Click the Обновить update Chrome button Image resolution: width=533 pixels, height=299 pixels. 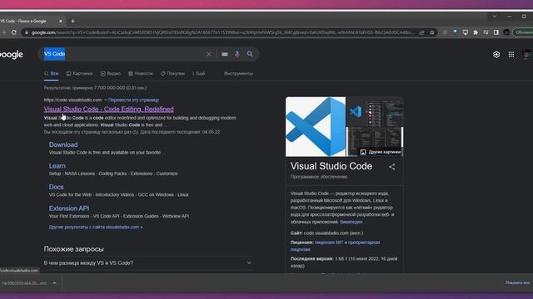(x=523, y=32)
